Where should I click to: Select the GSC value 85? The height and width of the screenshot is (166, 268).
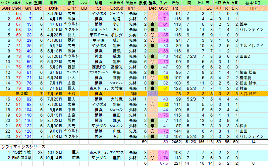tap(165, 35)
